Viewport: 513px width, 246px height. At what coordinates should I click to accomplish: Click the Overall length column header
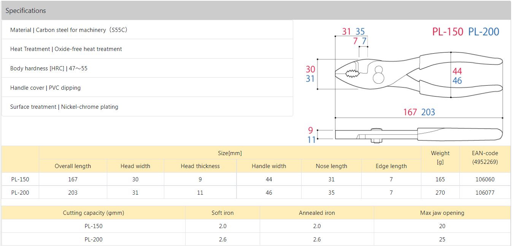pyautogui.click(x=73, y=166)
